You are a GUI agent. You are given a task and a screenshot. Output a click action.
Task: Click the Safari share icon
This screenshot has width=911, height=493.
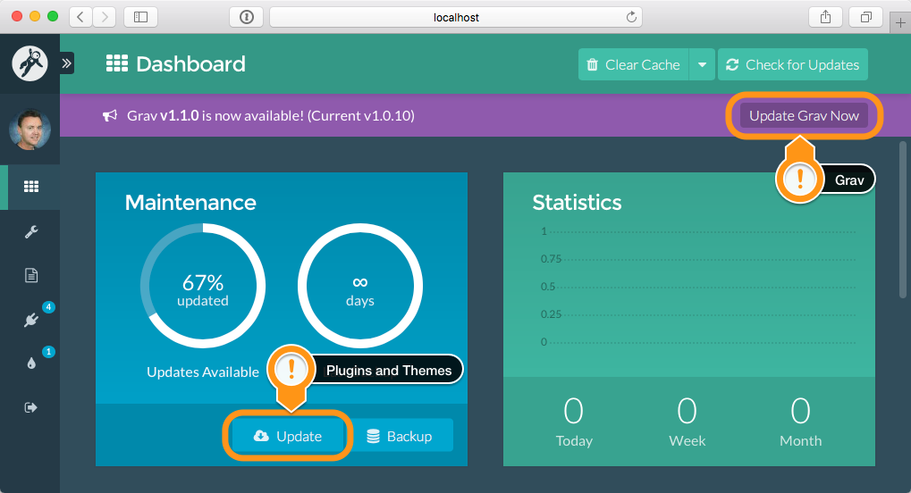click(x=825, y=17)
